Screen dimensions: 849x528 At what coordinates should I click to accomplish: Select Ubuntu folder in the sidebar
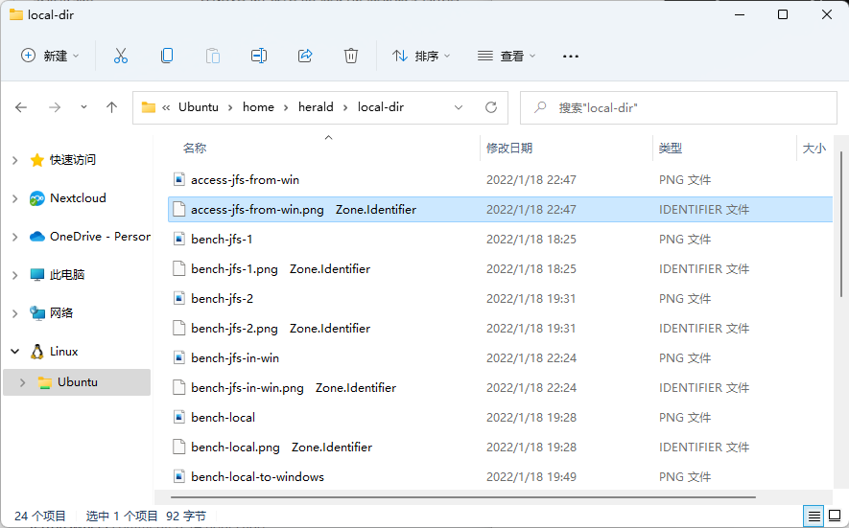77,382
